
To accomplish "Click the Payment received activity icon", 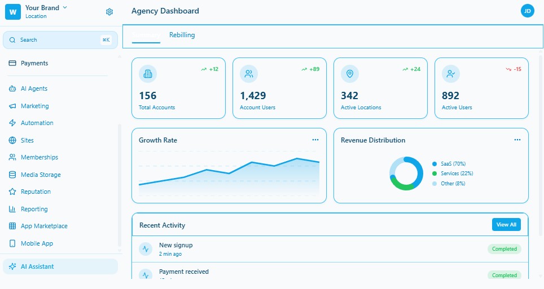I will [146, 274].
